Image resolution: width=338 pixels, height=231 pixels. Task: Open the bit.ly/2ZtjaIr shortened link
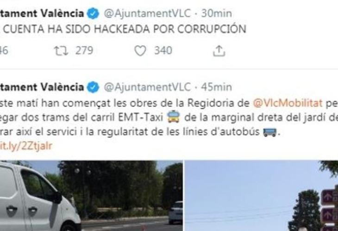(x=26, y=146)
